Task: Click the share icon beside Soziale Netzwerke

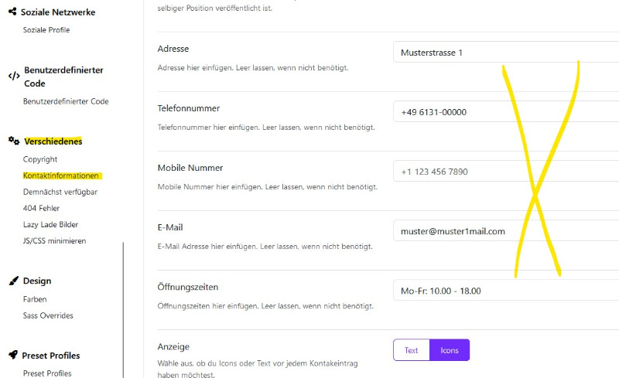Action: pos(12,12)
